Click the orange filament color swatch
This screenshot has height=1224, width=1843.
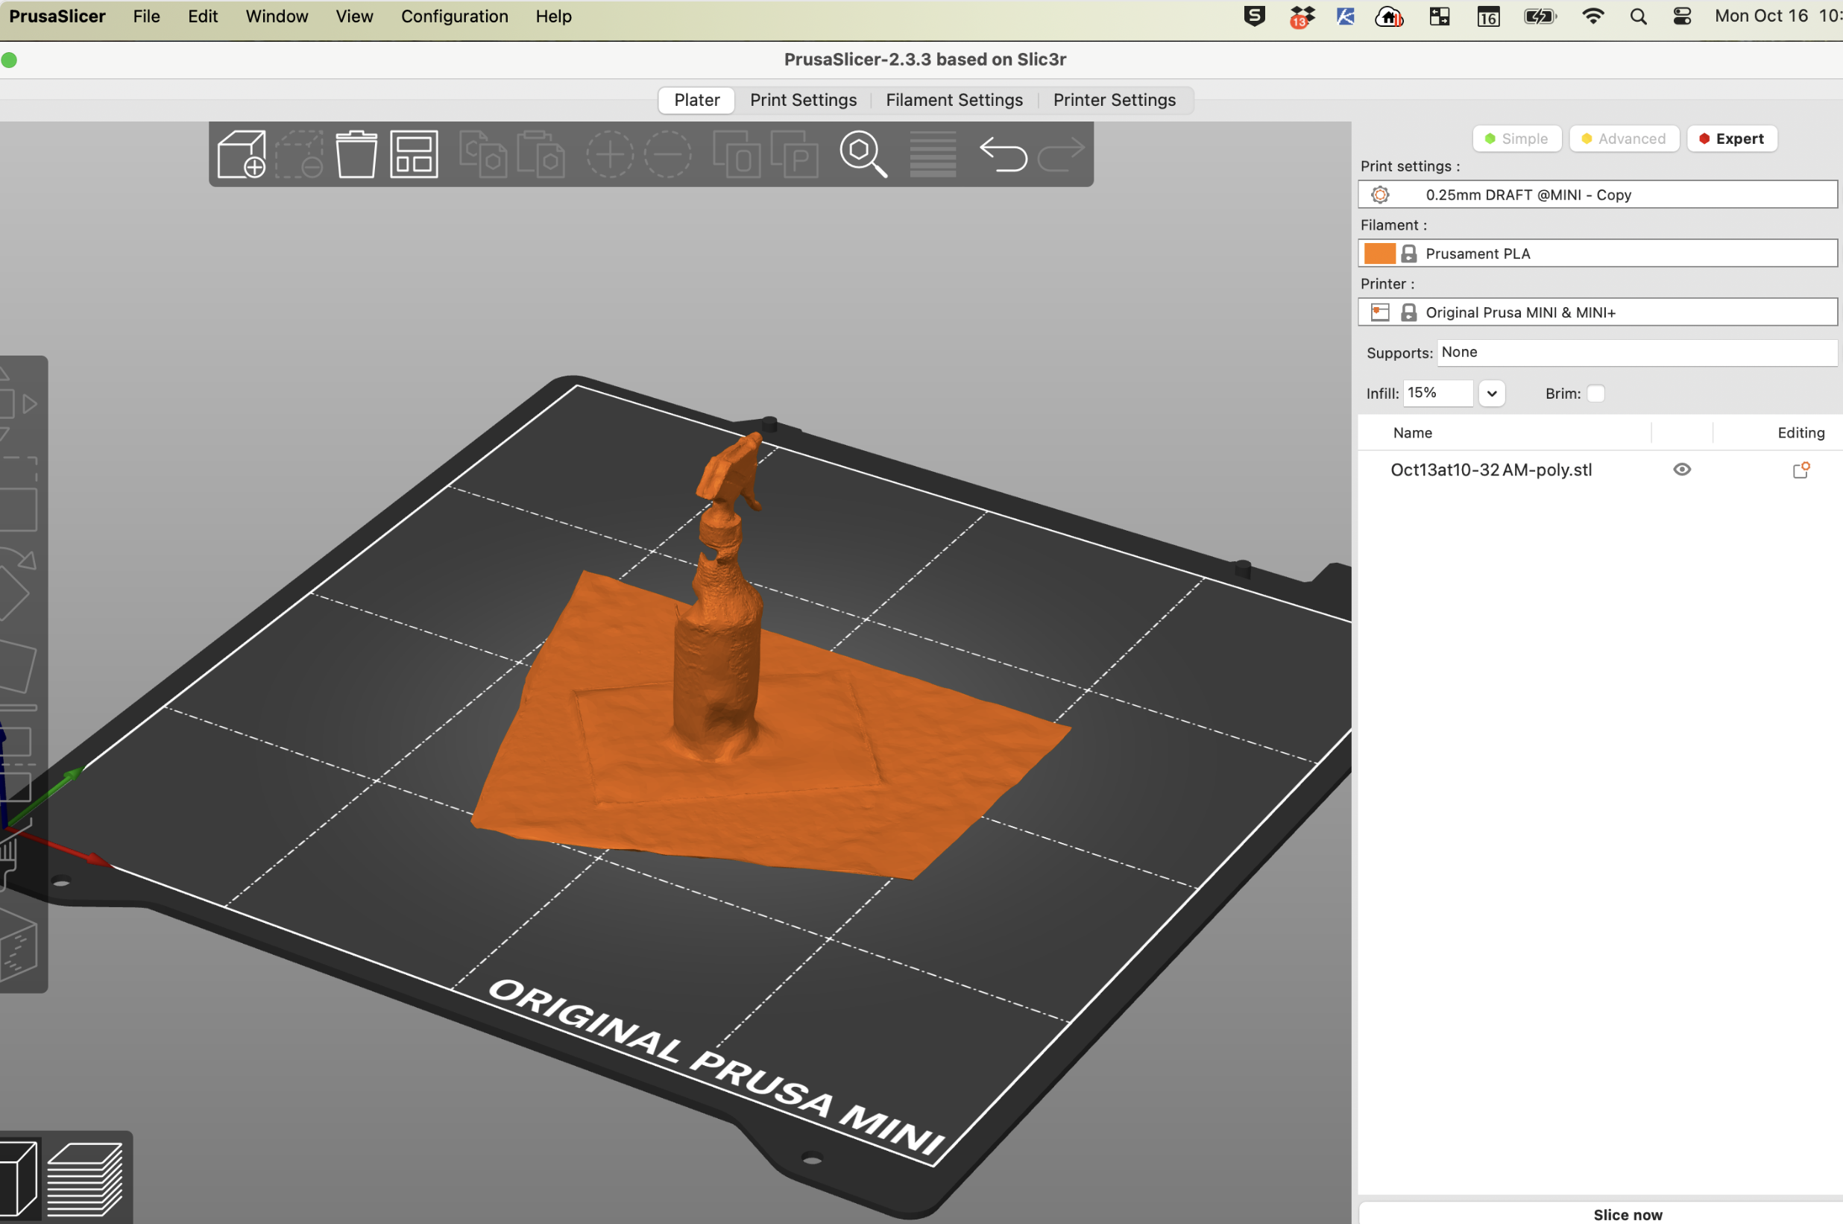coord(1379,253)
